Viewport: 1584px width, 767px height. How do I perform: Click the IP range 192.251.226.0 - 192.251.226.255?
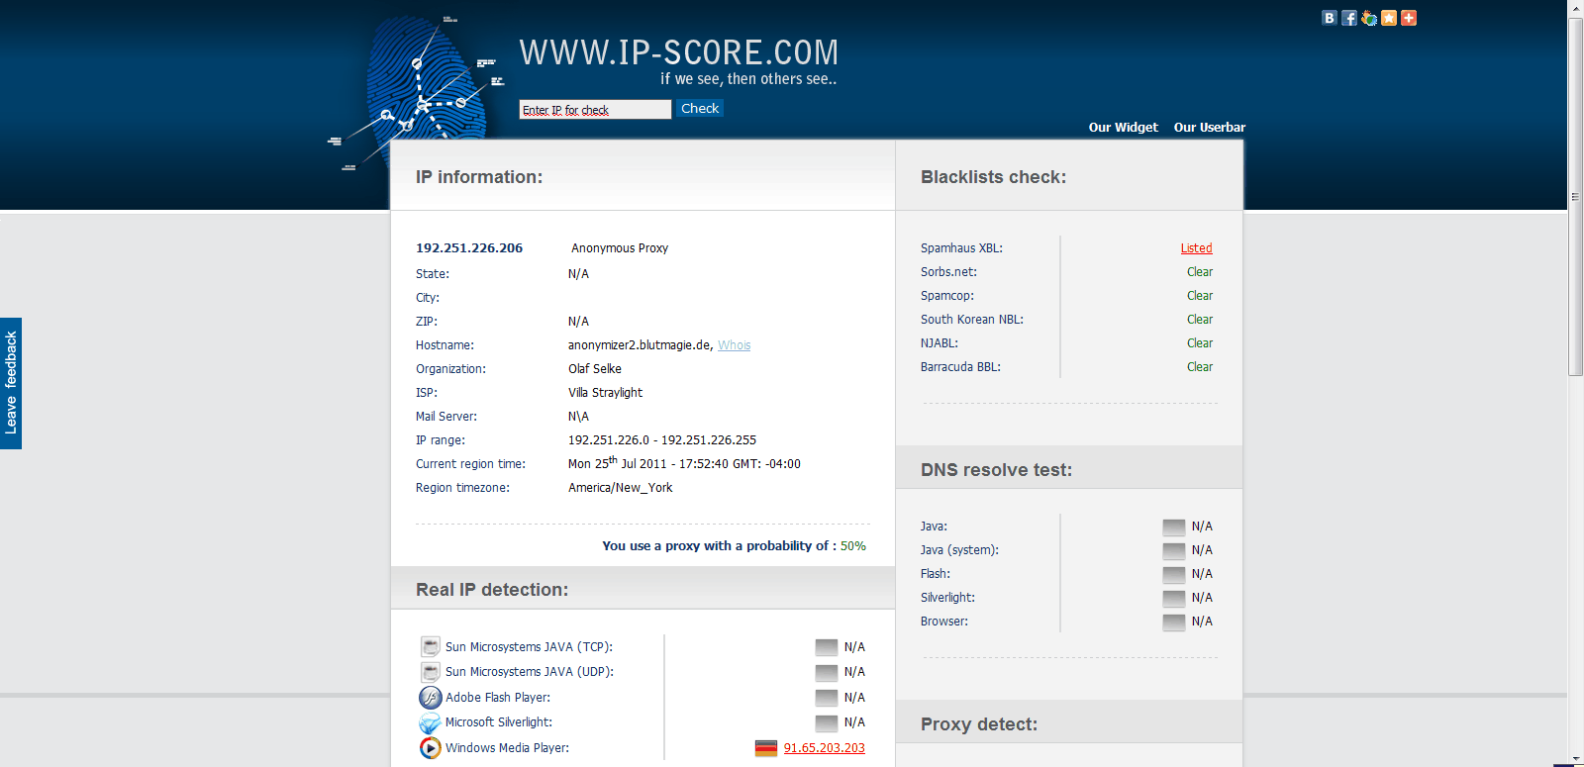tap(662, 440)
